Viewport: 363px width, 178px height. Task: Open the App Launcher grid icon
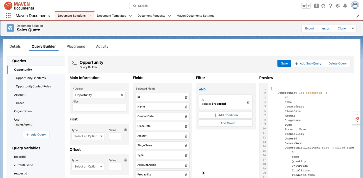coord(8,16)
